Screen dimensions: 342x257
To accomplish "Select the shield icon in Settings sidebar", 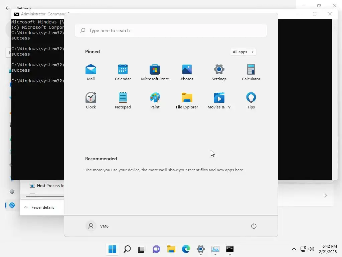I will coord(12,192).
